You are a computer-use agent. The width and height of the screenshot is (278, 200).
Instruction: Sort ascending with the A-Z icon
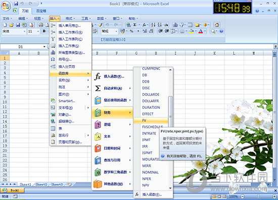pos(153,25)
